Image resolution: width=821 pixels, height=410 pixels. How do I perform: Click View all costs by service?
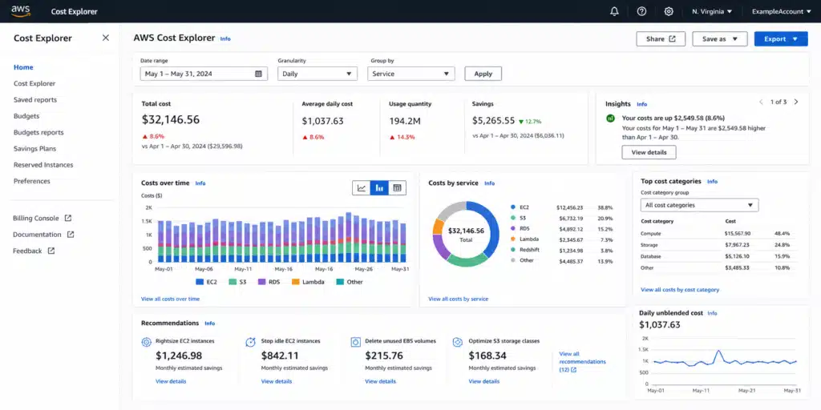pyautogui.click(x=458, y=299)
